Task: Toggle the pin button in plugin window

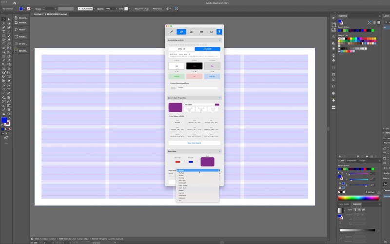Action: tap(219, 32)
